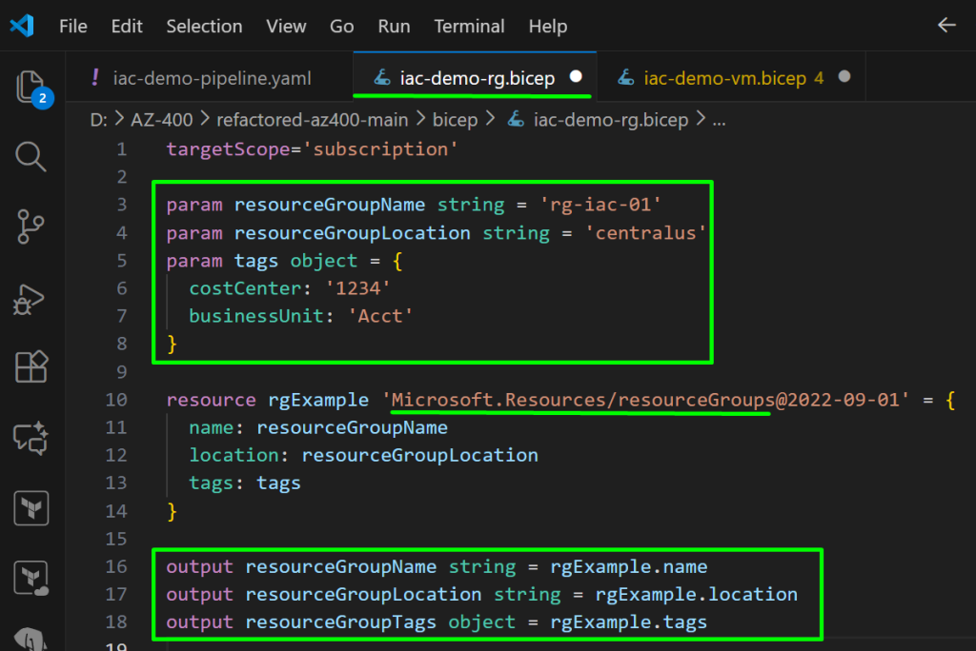Open the chat sparkle icon in activity bar

30,438
